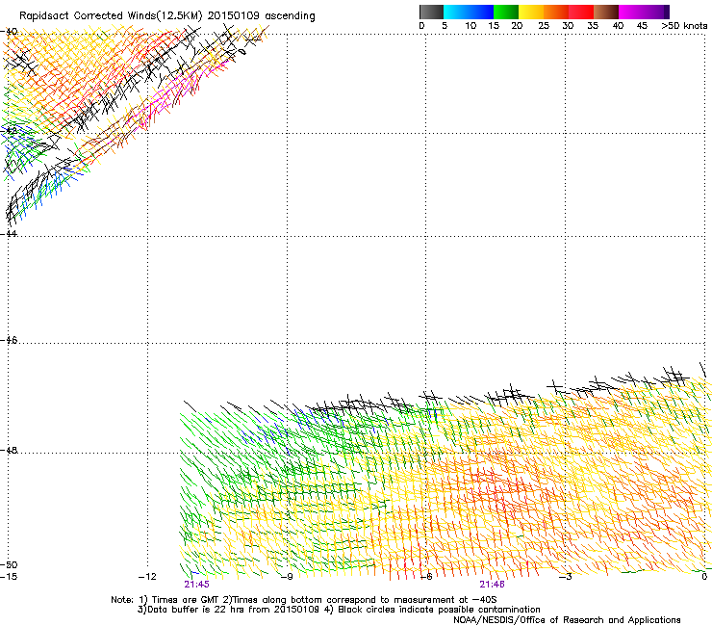Click the -15 longitude axis label
This screenshot has width=712, height=626.
tap(9, 577)
